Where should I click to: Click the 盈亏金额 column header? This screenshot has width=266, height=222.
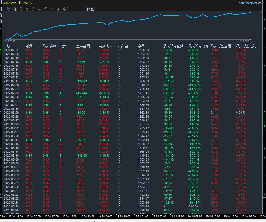coord(83,46)
